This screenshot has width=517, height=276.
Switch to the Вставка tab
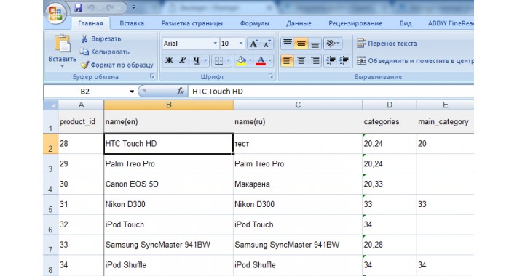132,23
